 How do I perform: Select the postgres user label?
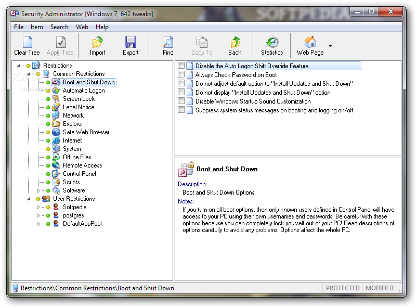(73, 215)
